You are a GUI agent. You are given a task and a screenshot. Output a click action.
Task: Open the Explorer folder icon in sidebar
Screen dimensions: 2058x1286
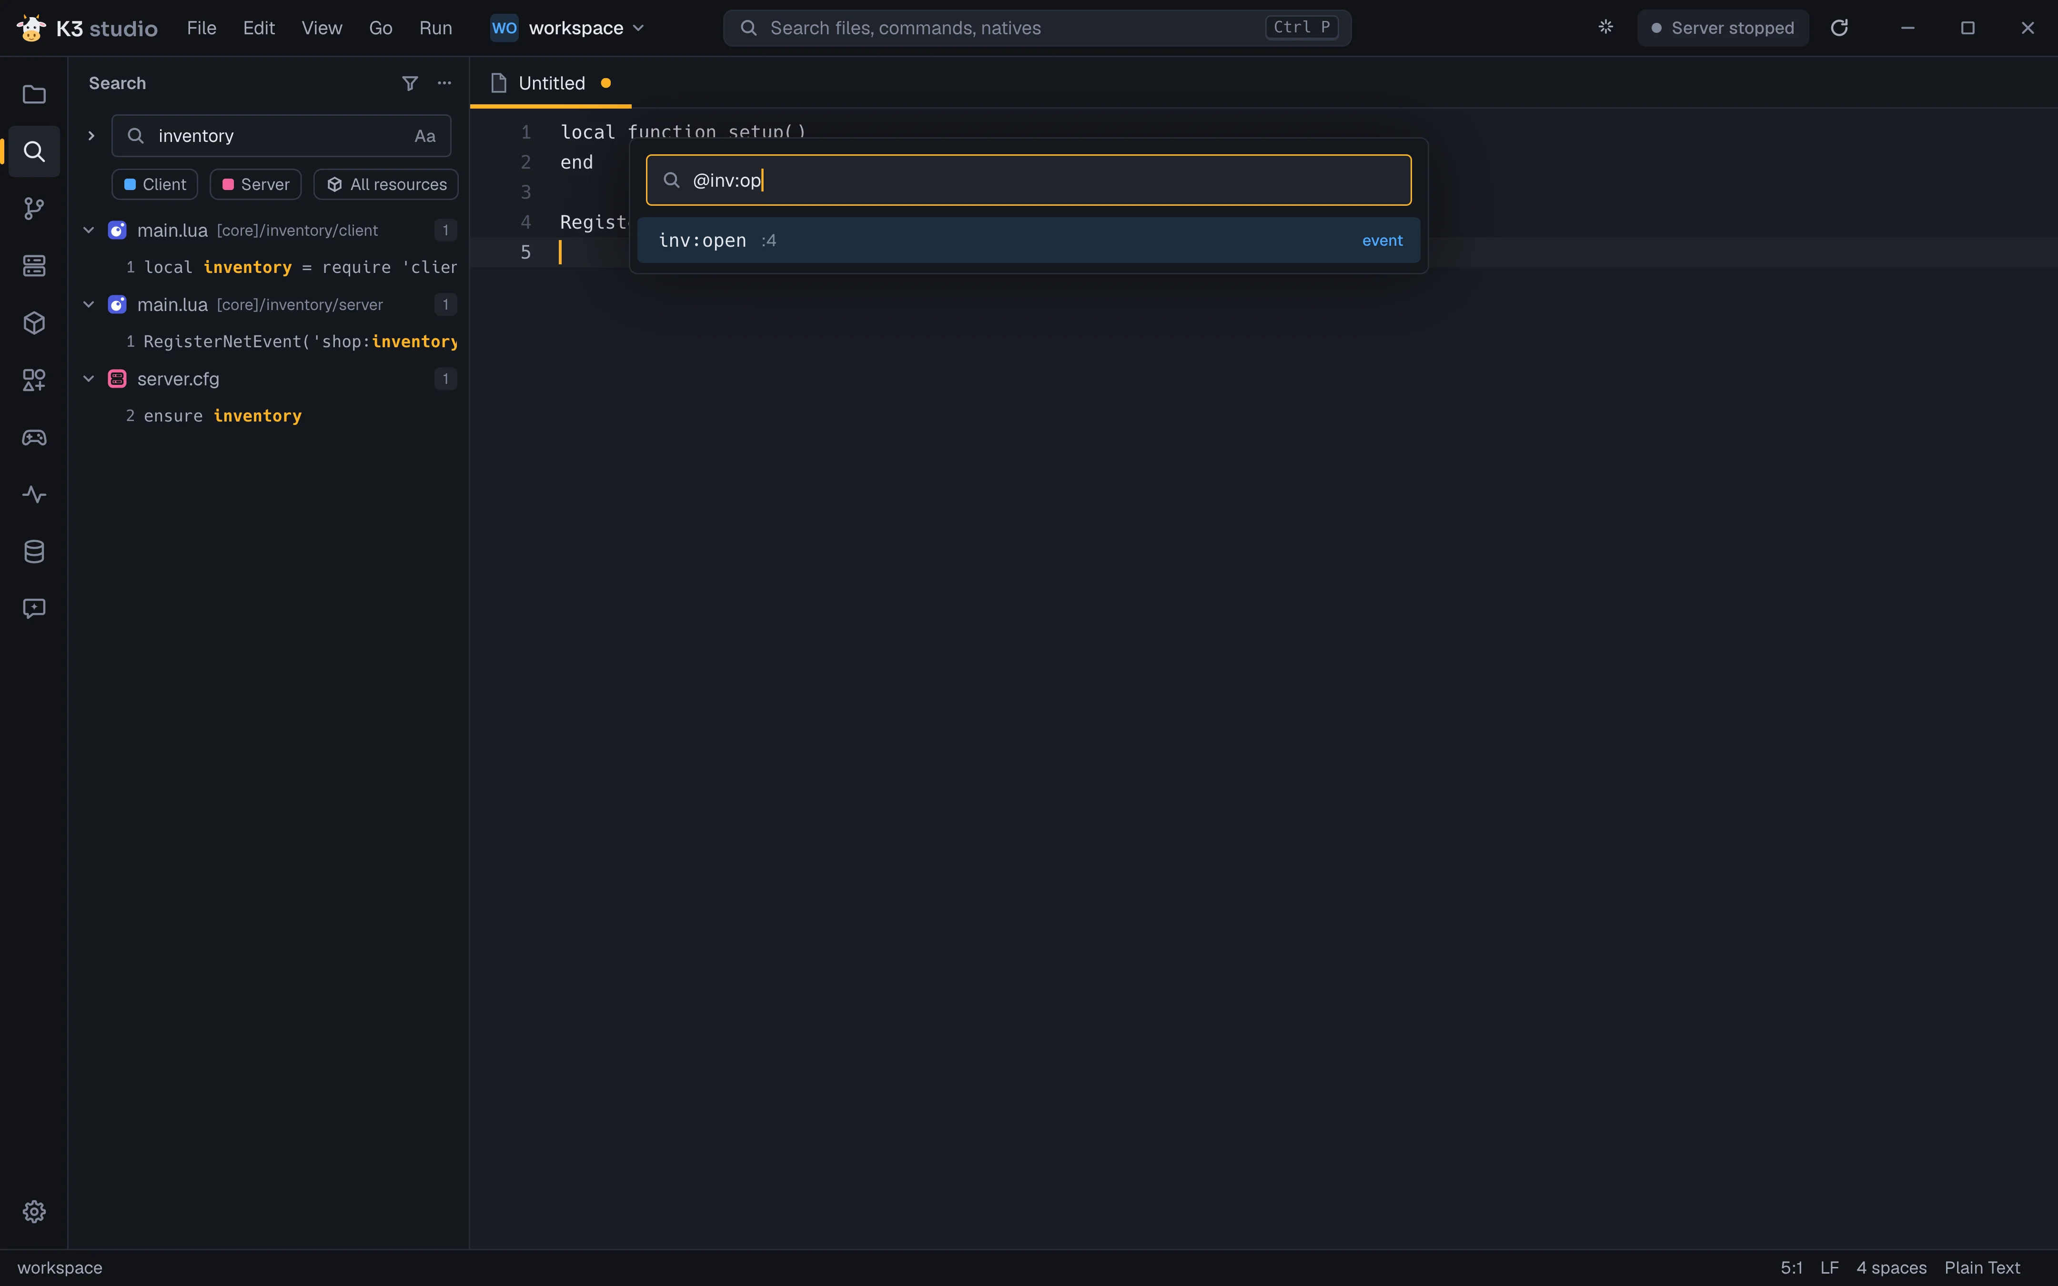click(34, 94)
